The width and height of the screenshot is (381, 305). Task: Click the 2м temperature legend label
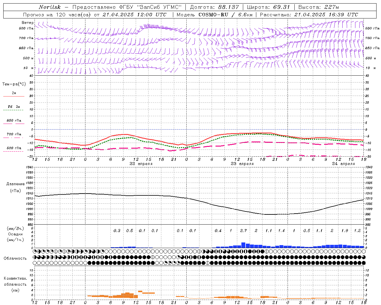[x=14, y=93]
